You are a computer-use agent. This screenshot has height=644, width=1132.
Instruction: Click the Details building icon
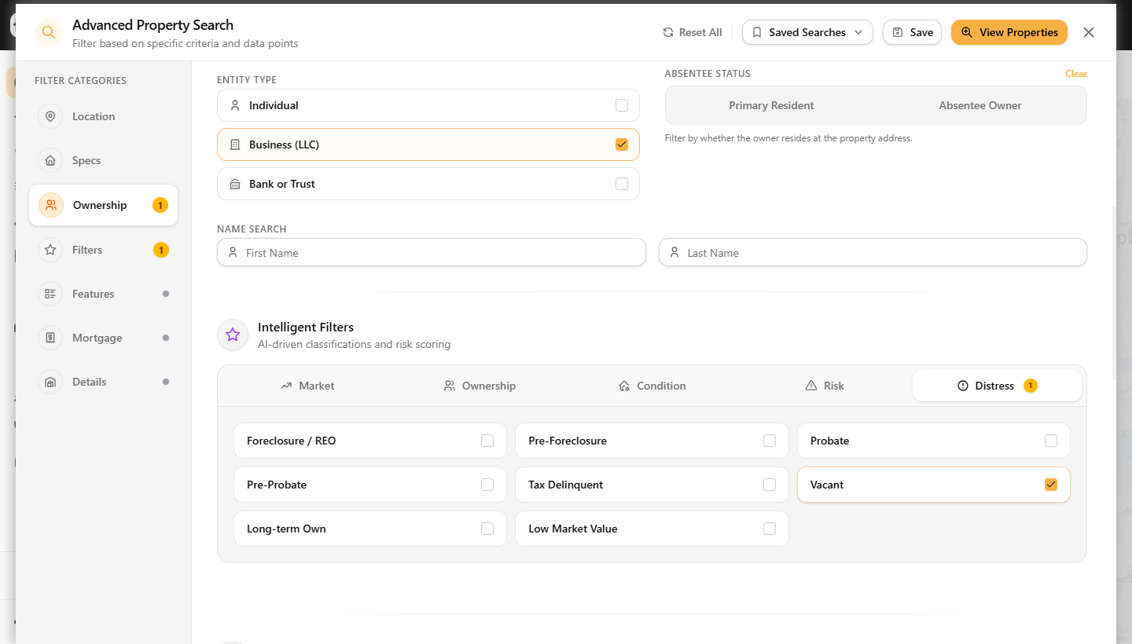point(50,382)
